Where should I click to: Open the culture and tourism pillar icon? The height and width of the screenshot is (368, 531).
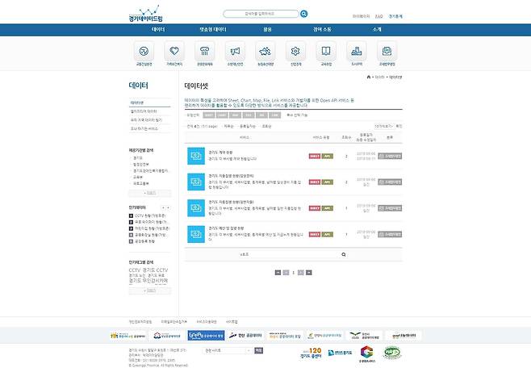tap(203, 52)
